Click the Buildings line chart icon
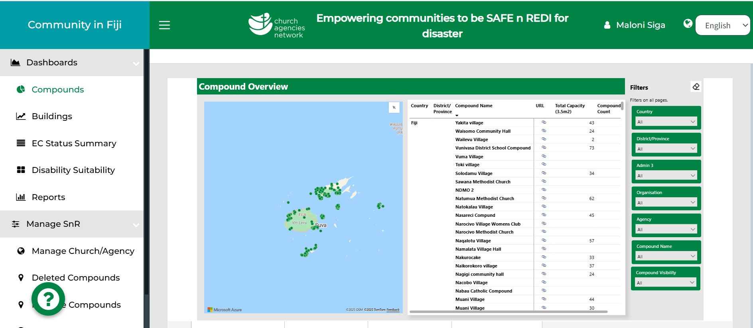 pyautogui.click(x=21, y=116)
